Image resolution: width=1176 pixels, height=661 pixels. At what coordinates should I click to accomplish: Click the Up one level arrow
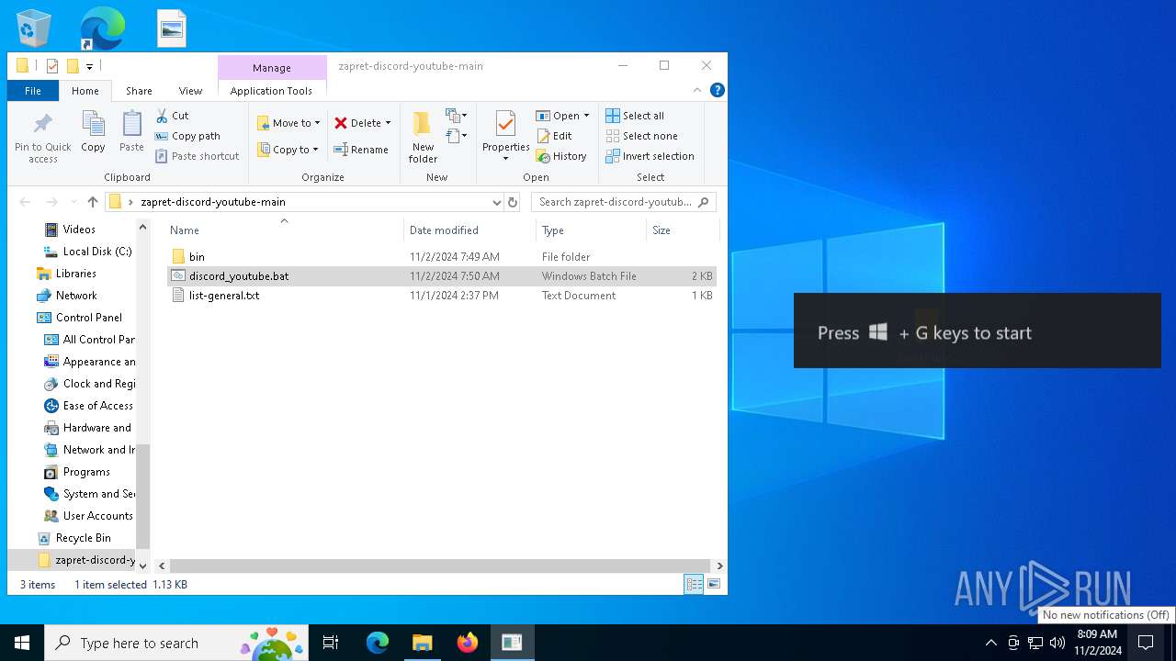coord(93,202)
